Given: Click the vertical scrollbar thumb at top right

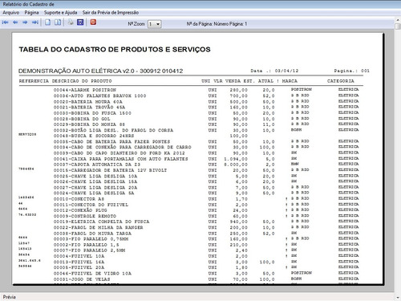Looking at the screenshot, I should (x=398, y=26).
